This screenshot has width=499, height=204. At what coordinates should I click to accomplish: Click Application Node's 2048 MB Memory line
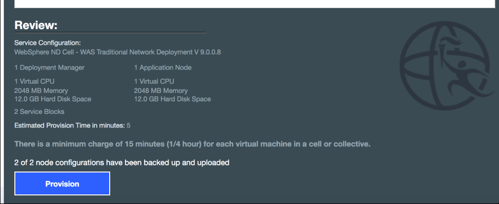(161, 90)
